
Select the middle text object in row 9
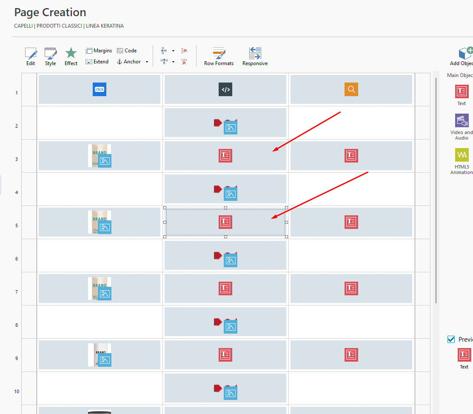click(225, 355)
